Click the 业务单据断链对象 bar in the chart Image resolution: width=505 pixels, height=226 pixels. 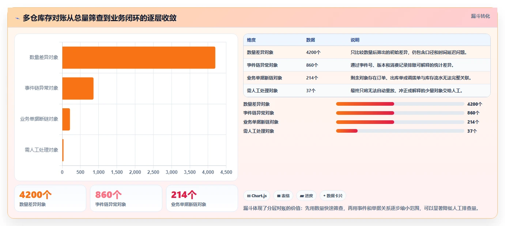pyautogui.click(x=66, y=119)
